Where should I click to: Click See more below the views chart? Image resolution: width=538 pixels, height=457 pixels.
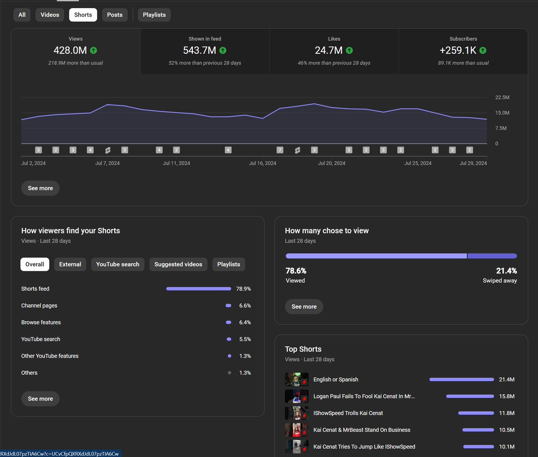click(x=40, y=188)
